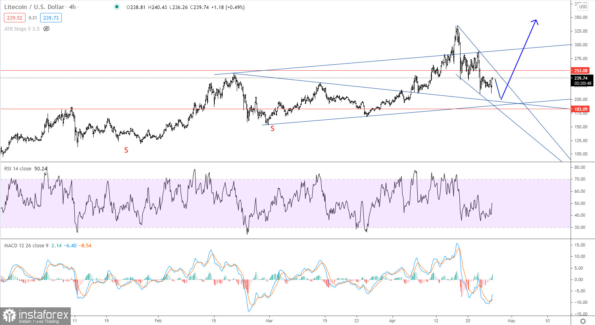
Task: Toggle visibility of ATR Stops indicator
Action: coord(46,29)
